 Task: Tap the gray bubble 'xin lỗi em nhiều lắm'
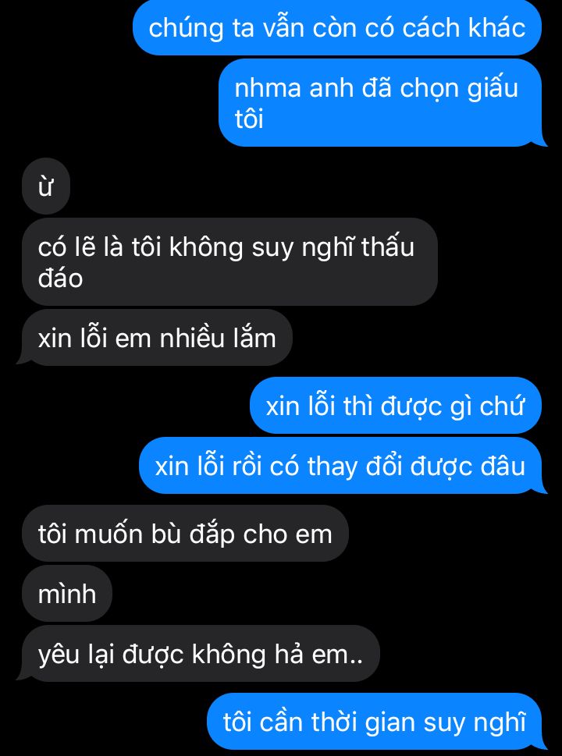click(155, 338)
